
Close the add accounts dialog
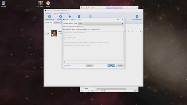coord(122,20)
